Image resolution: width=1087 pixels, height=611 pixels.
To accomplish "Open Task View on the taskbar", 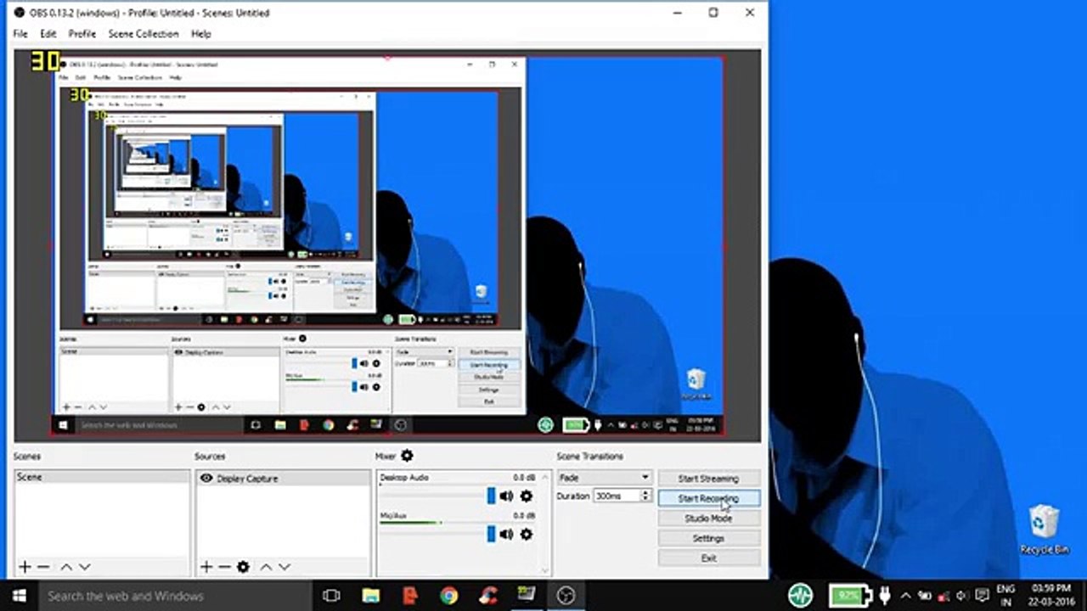I will coord(332,596).
